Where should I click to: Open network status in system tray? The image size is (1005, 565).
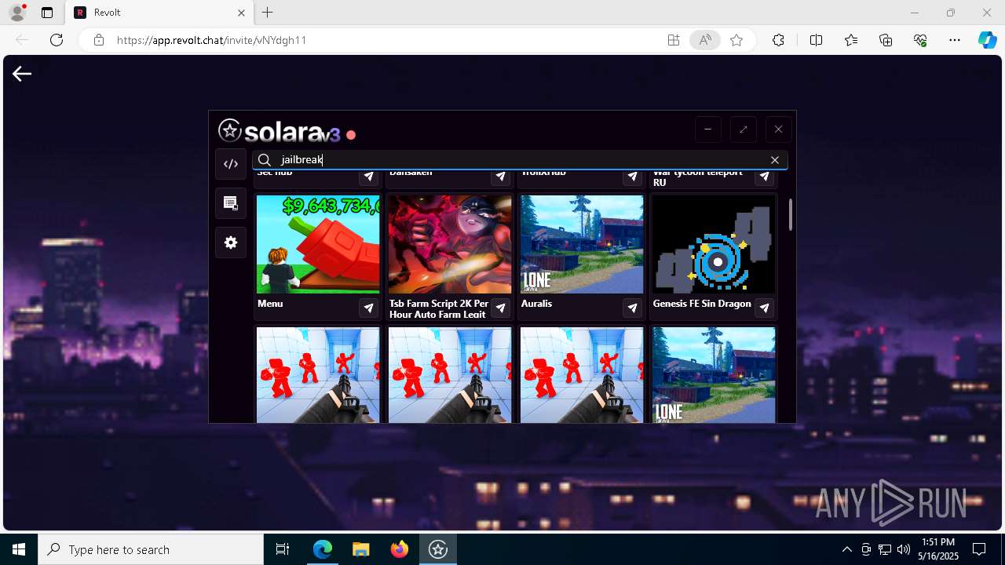click(x=885, y=549)
